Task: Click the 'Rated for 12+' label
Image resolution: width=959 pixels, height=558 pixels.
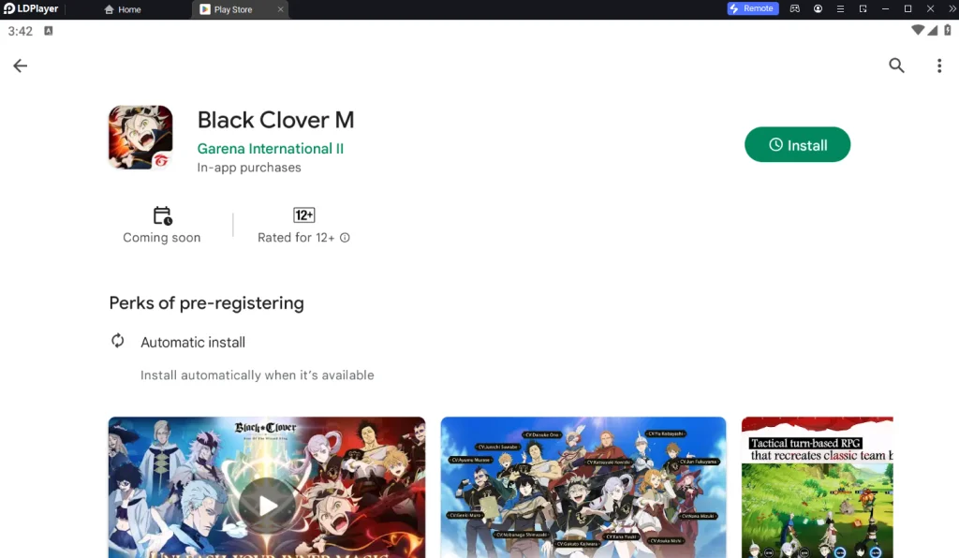Action: [x=296, y=238]
